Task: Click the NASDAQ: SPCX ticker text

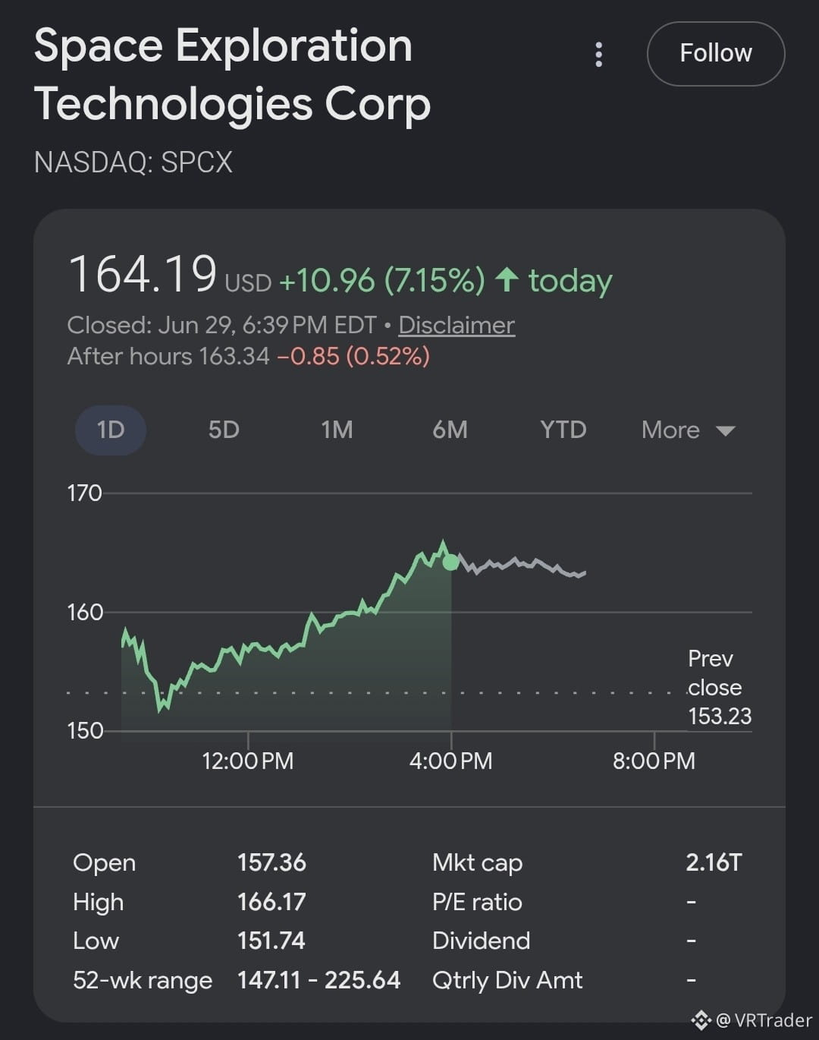Action: [x=133, y=162]
